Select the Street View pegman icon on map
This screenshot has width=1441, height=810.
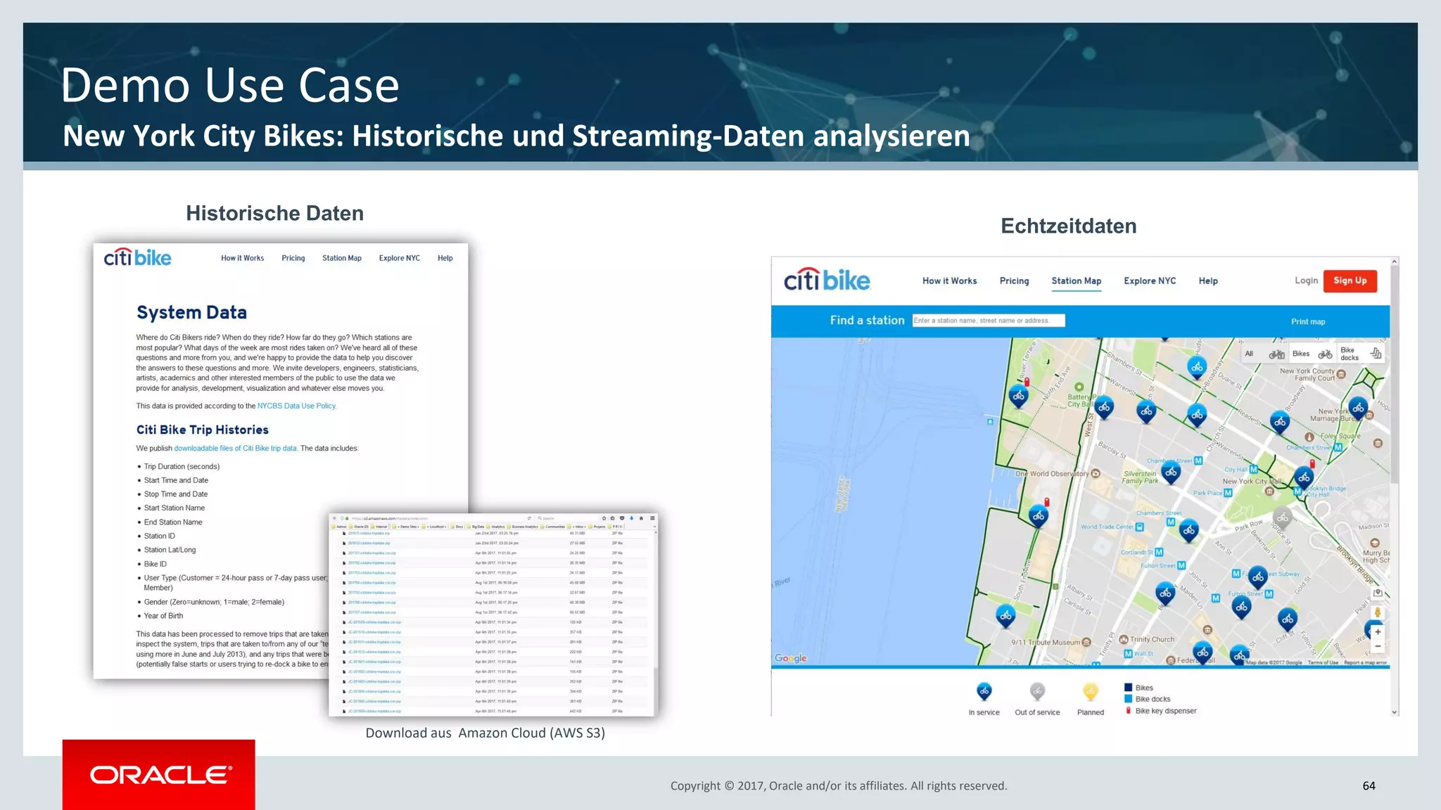pyautogui.click(x=1378, y=612)
